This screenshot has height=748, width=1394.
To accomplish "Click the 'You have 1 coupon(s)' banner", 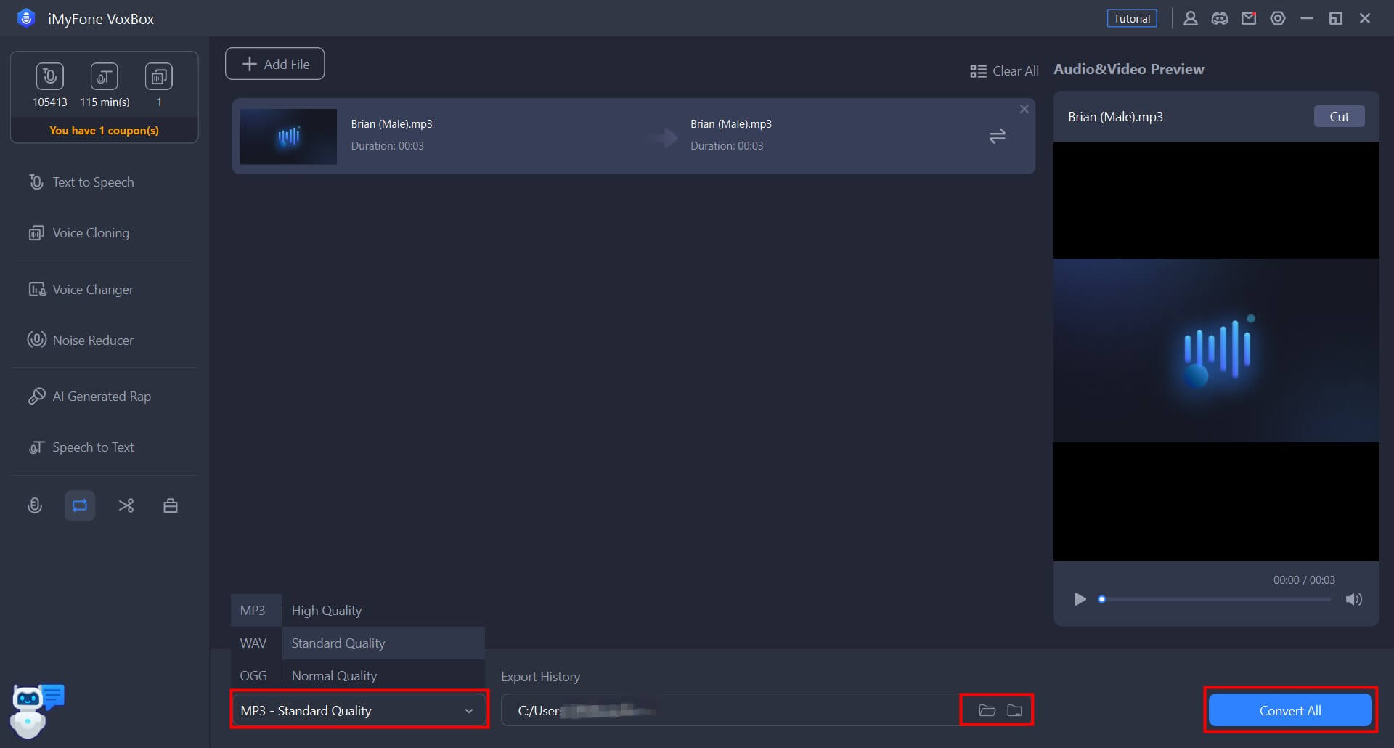I will tap(104, 131).
